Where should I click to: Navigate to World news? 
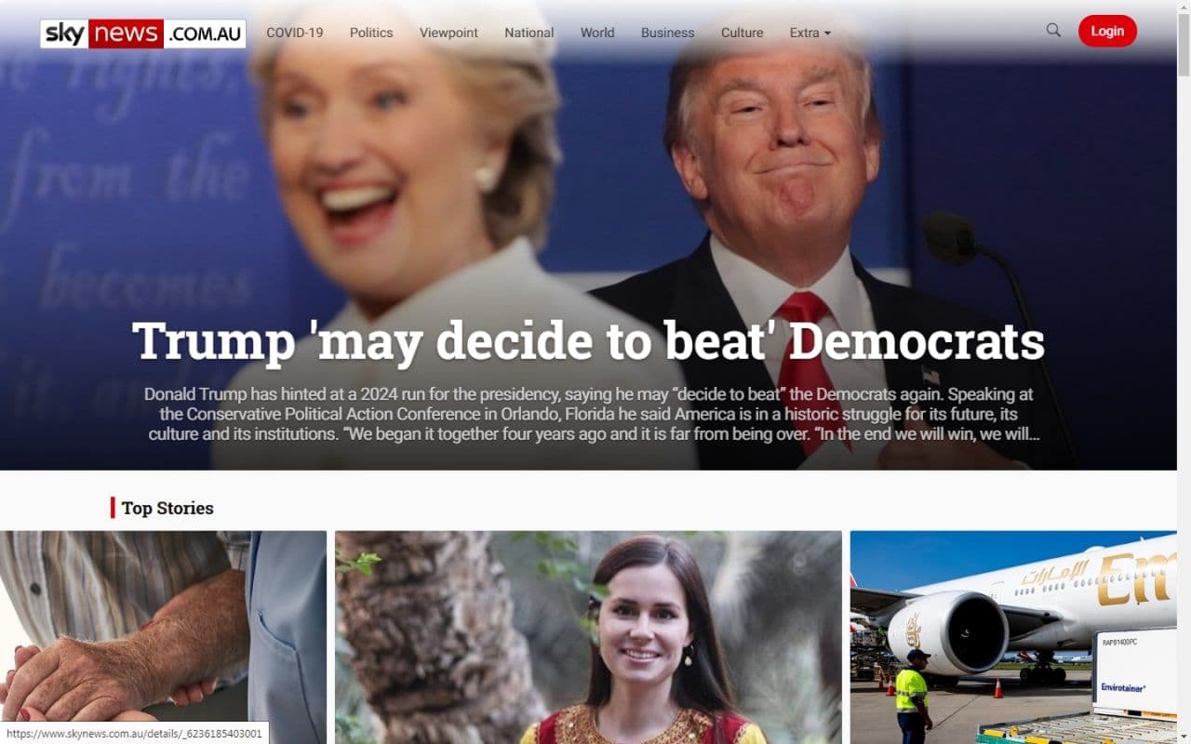tap(597, 33)
